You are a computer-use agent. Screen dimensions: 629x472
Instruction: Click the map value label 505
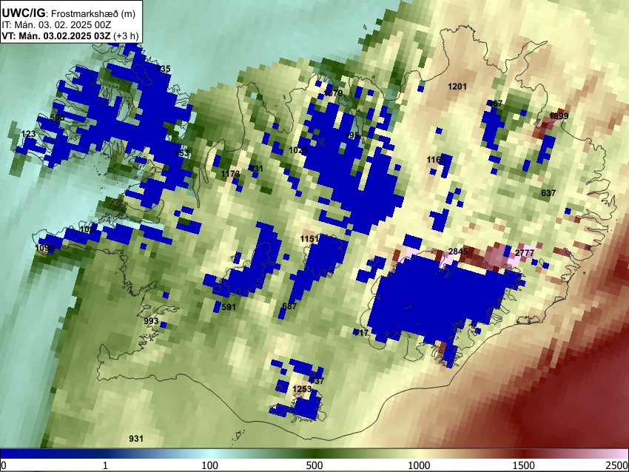click(x=58, y=118)
